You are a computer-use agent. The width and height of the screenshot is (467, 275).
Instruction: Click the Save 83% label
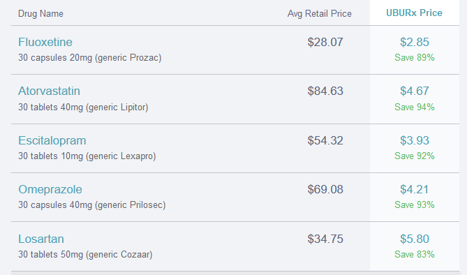pyautogui.click(x=414, y=254)
